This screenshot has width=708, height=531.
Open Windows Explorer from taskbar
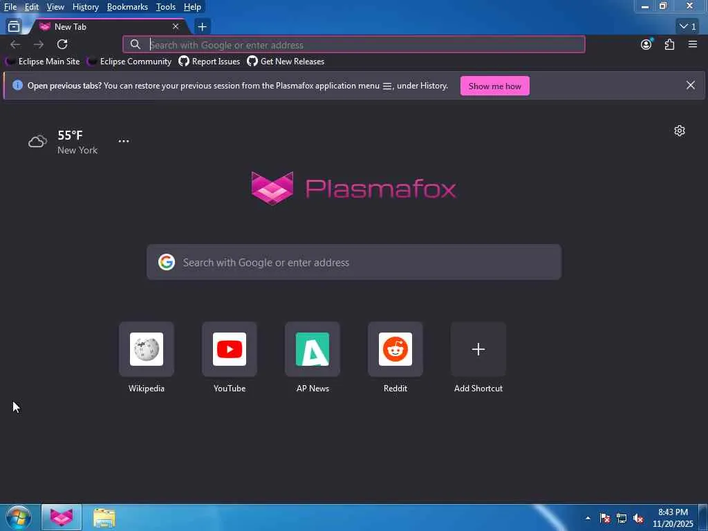tap(104, 517)
